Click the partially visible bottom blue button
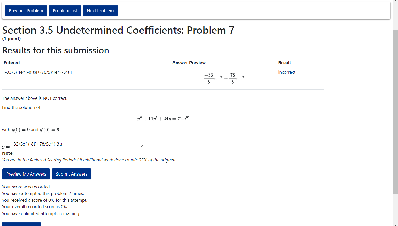Viewport: 398px width, 226px height. tap(21, 224)
